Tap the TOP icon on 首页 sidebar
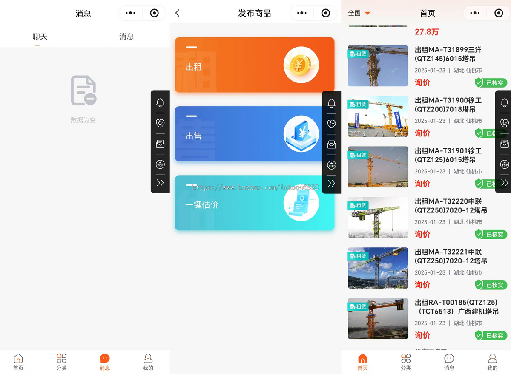511x374 pixels. (504, 164)
